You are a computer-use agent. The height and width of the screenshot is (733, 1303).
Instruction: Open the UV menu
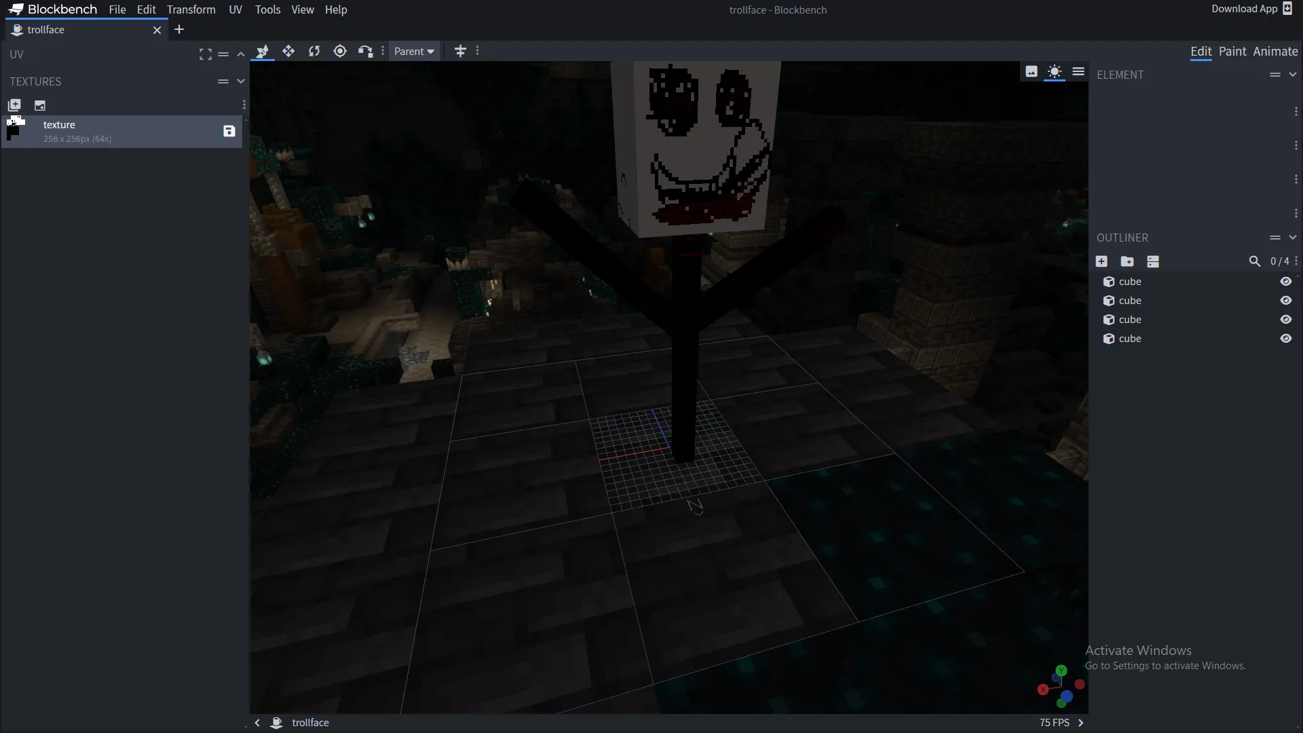[235, 10]
